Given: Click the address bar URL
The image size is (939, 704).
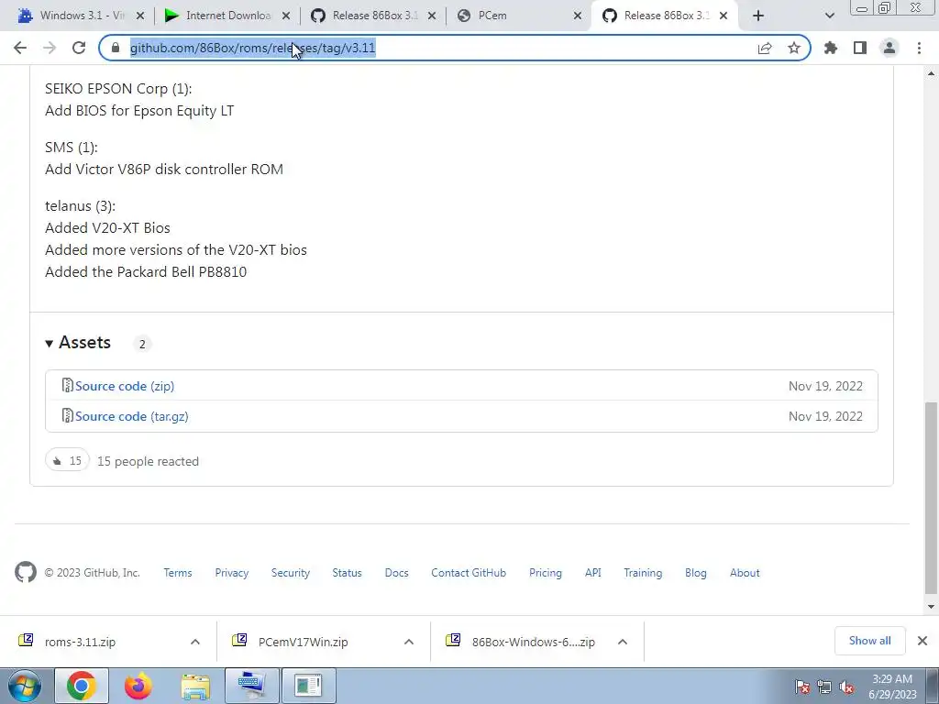Looking at the screenshot, I should click(x=253, y=48).
